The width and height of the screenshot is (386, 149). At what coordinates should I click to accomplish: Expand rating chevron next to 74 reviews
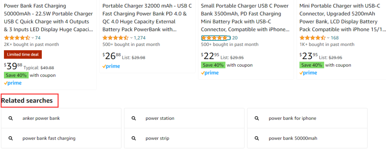[x=33, y=38]
